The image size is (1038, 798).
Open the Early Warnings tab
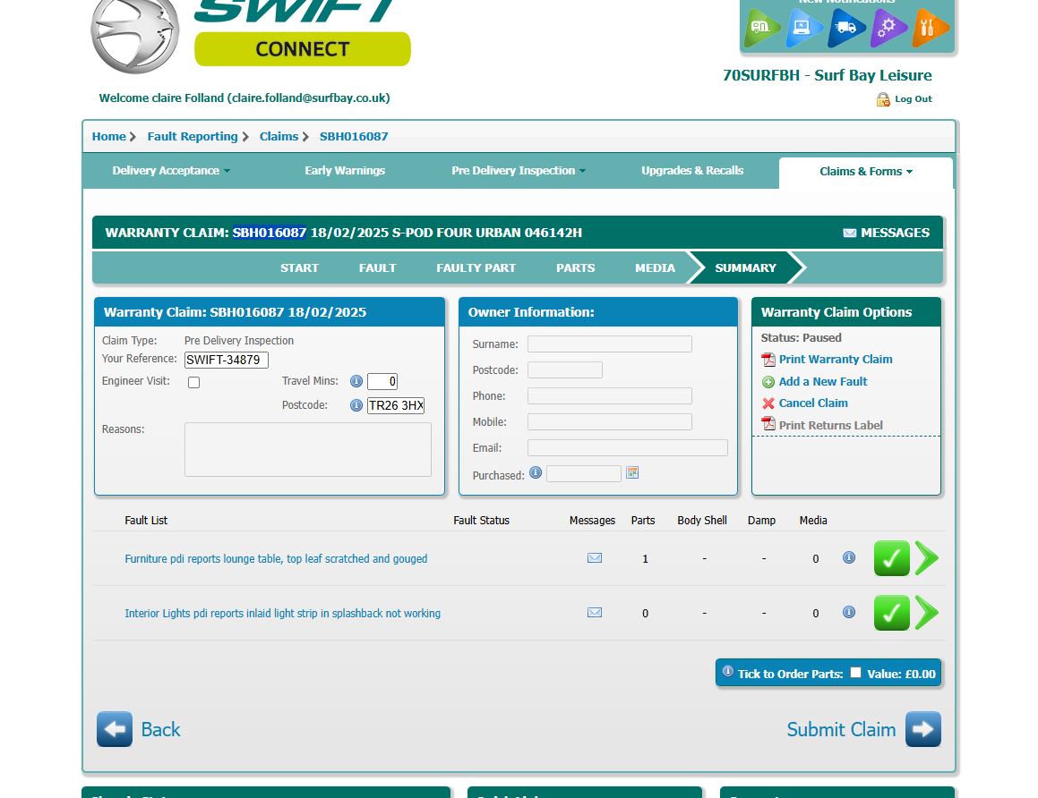(344, 171)
